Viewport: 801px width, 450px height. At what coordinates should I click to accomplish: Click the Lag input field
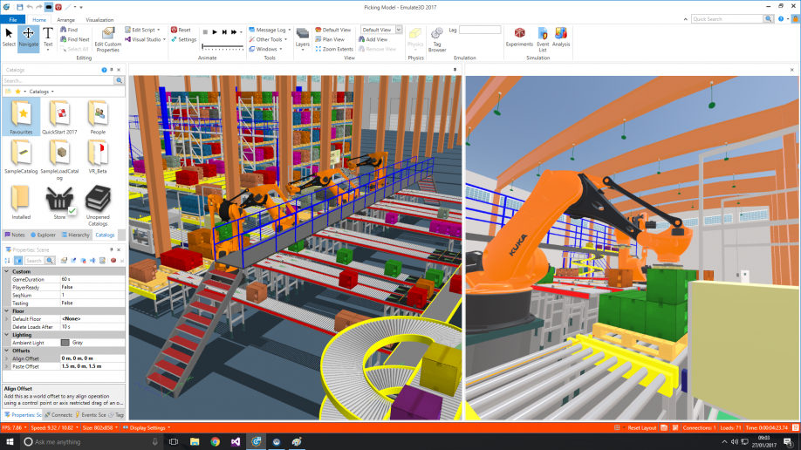tap(480, 31)
